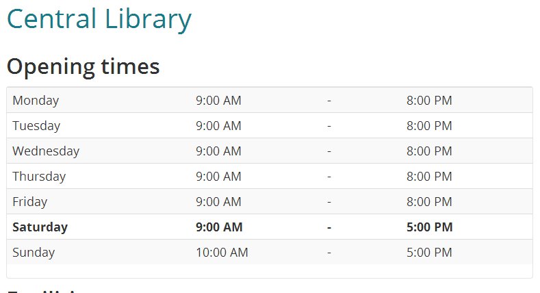Select the Friday row label
540x293 pixels.
(31, 202)
